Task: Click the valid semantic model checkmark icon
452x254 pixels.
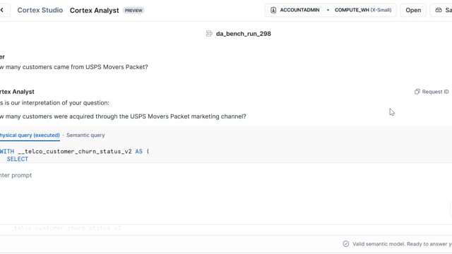Action: (345, 244)
